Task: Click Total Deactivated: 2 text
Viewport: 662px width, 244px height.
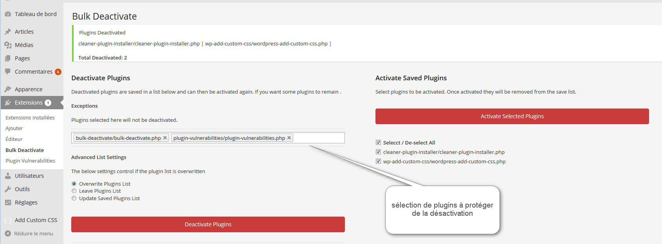Action: [103, 58]
